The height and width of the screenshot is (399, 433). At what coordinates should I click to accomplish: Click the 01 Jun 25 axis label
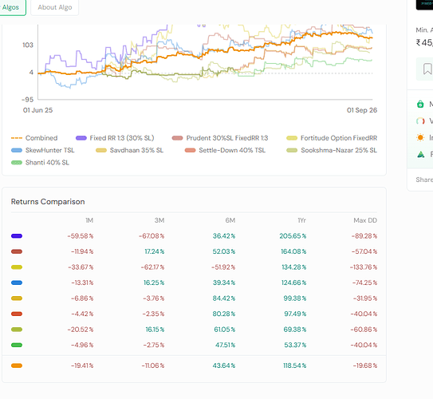point(37,110)
